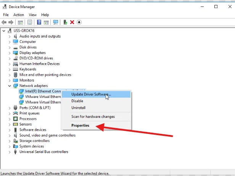Expand the Keyboards chevron
Viewport: 235px width, 176px height.
coord(10,70)
